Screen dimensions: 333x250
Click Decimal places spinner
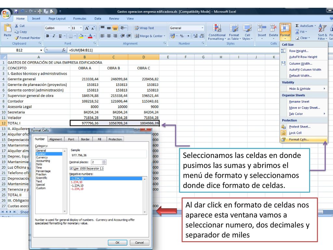(x=104, y=162)
